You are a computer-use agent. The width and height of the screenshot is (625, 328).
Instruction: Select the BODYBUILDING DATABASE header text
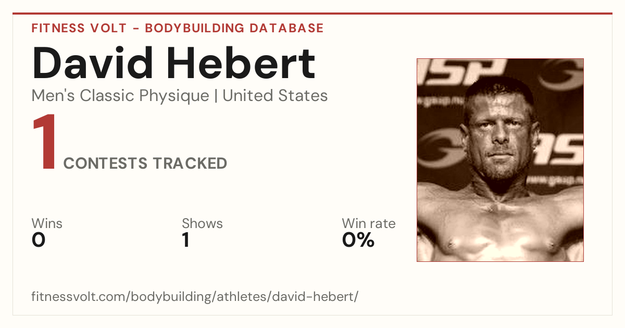coord(234,28)
